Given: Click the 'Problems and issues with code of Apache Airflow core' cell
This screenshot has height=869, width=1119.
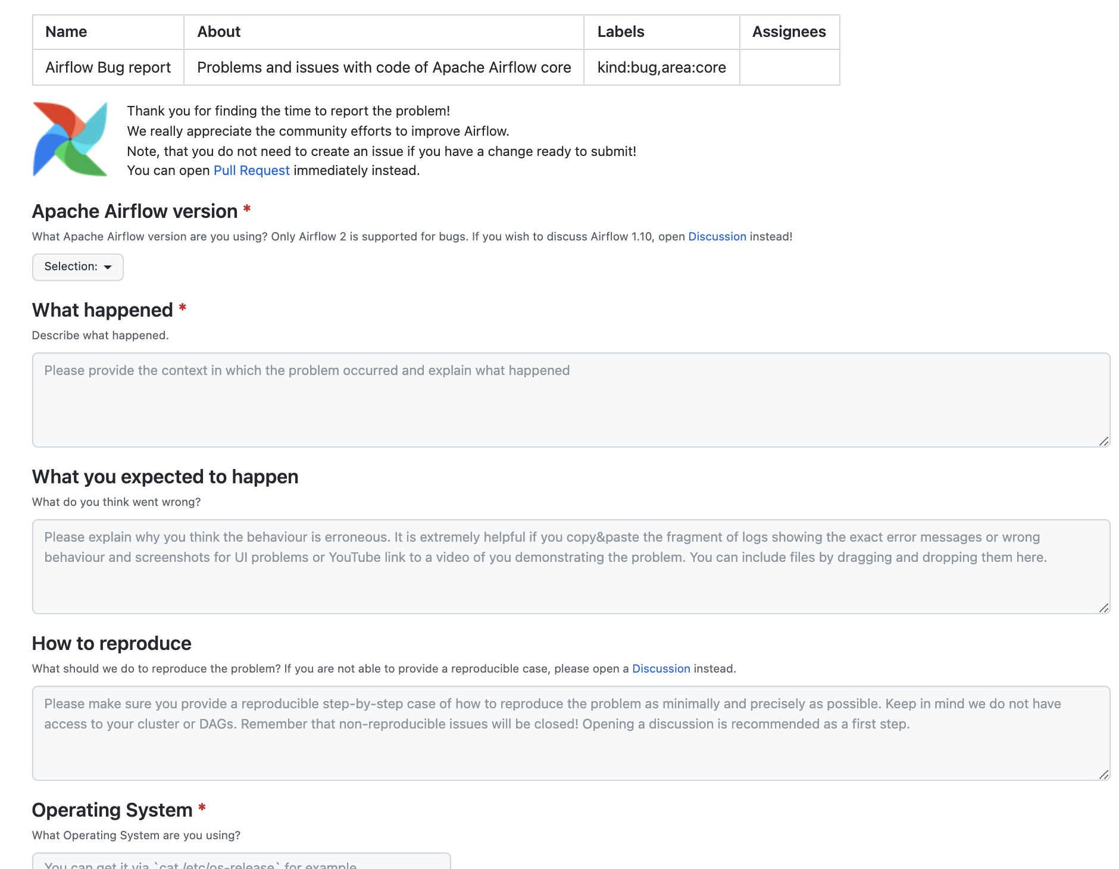Looking at the screenshot, I should click(384, 67).
